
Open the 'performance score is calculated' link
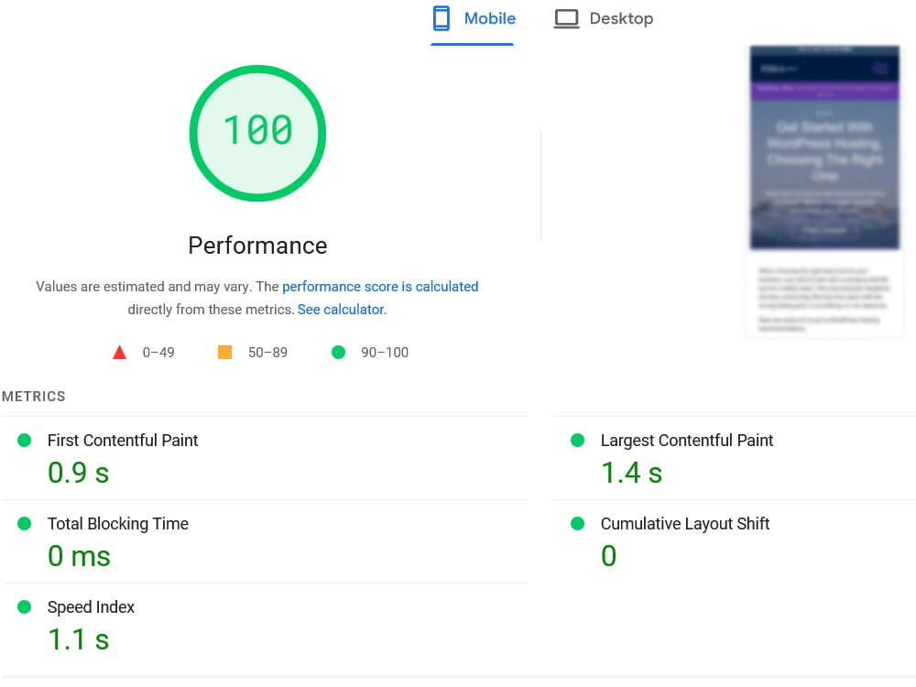[380, 287]
